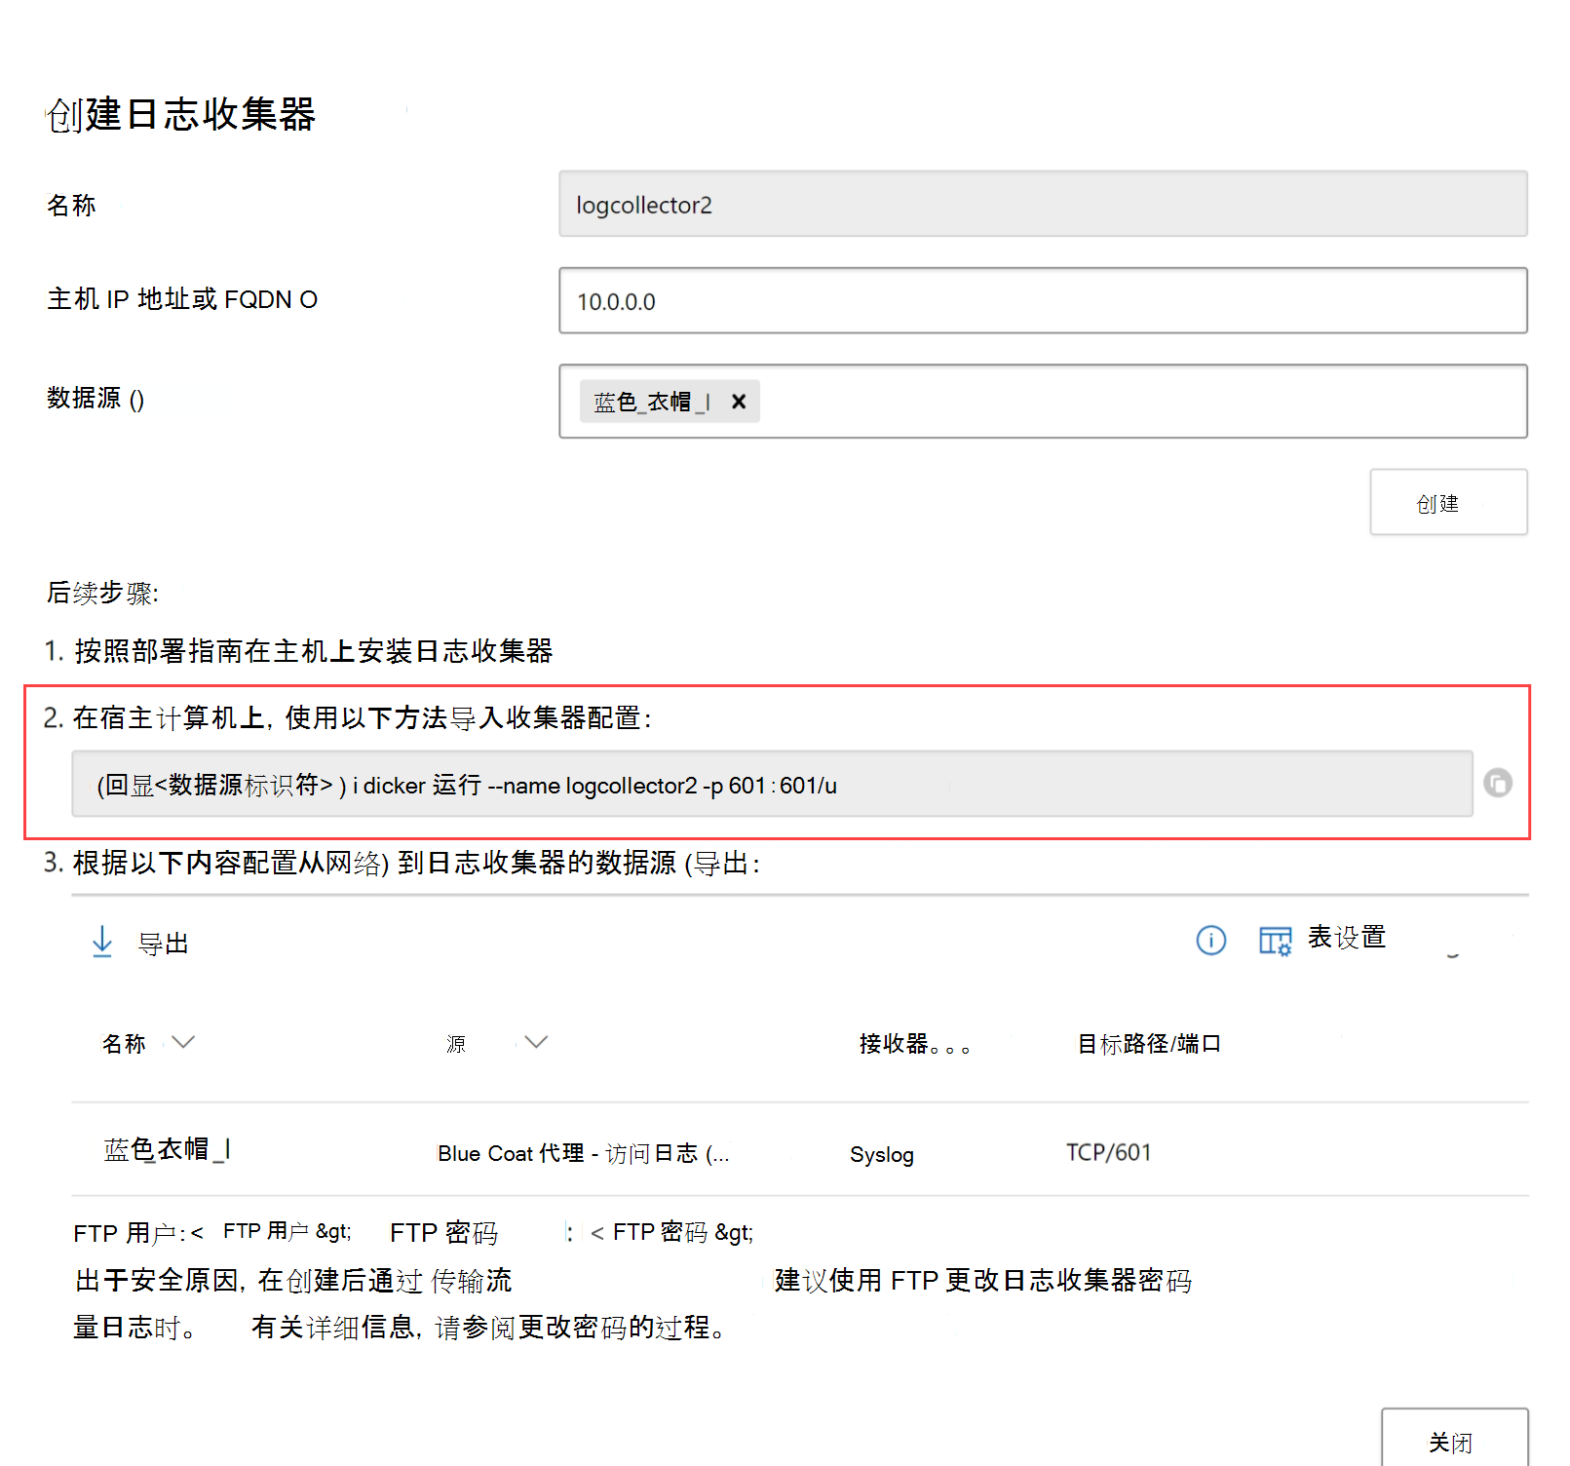Viewport: 1570px width, 1466px height.
Task: Open the info circle icon
Action: (x=1210, y=940)
